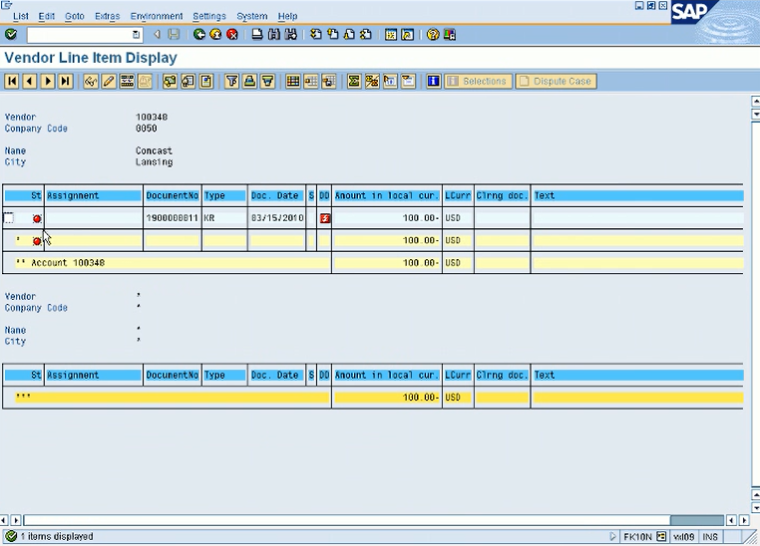760x546 pixels.
Task: Set filter using the funnel icon
Action: [x=231, y=81]
